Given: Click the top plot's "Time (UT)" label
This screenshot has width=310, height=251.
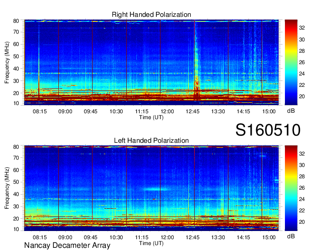Looking at the screenshot, I should pyautogui.click(x=151, y=117).
